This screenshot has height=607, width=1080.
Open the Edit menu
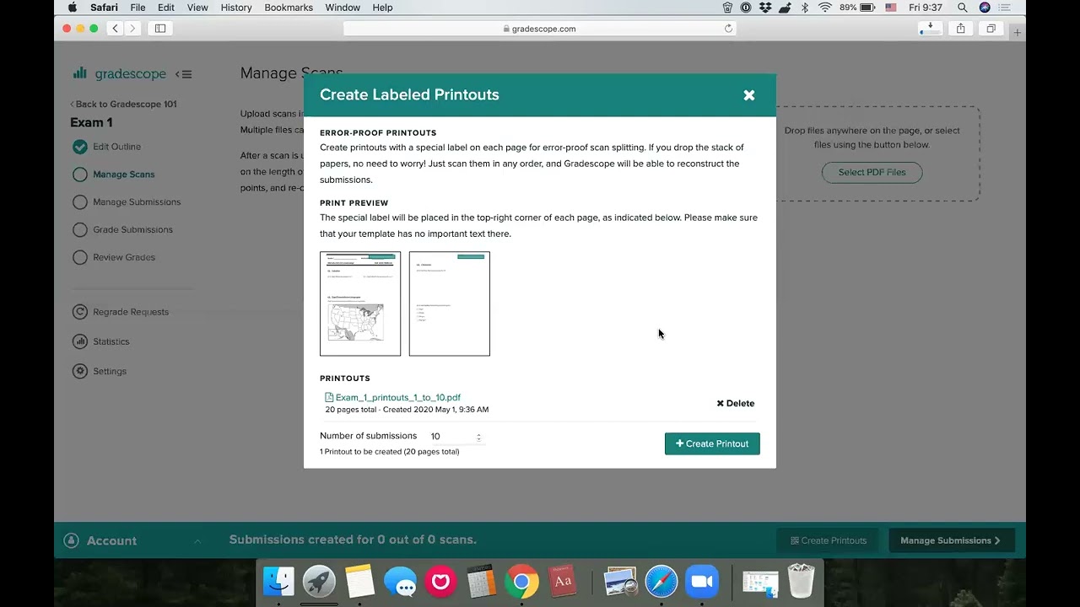tap(166, 8)
